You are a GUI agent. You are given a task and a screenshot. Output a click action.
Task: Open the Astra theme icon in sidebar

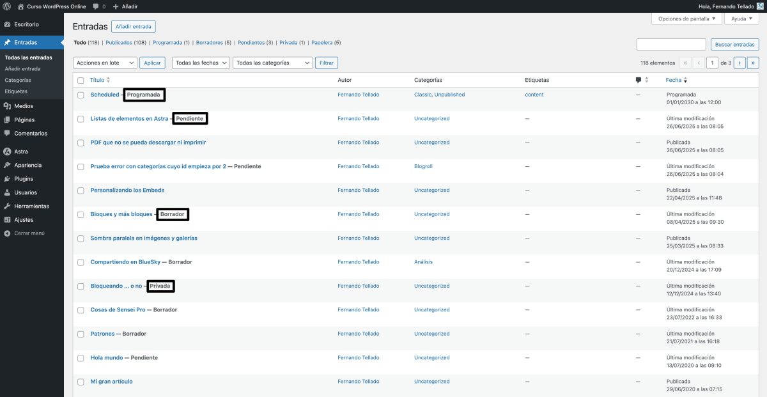tap(7, 152)
